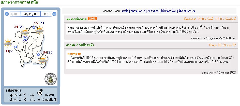Open the ใต้ฝั่งอ่าวไทย region link
This screenshot has height=106, width=240.
(x=168, y=11)
